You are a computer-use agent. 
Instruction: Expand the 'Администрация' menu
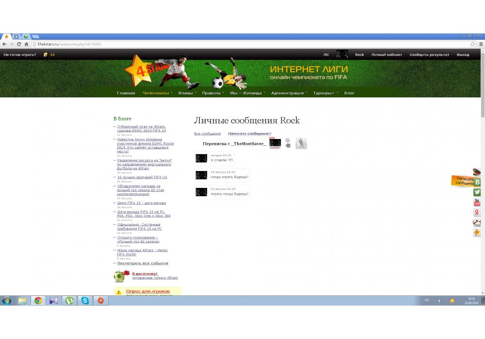coord(289,93)
